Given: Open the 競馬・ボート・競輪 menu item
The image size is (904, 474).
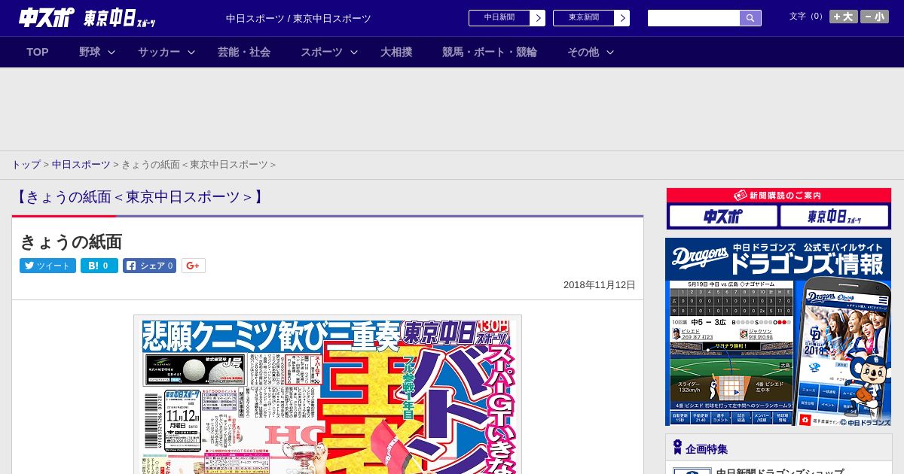Looking at the screenshot, I should [490, 52].
